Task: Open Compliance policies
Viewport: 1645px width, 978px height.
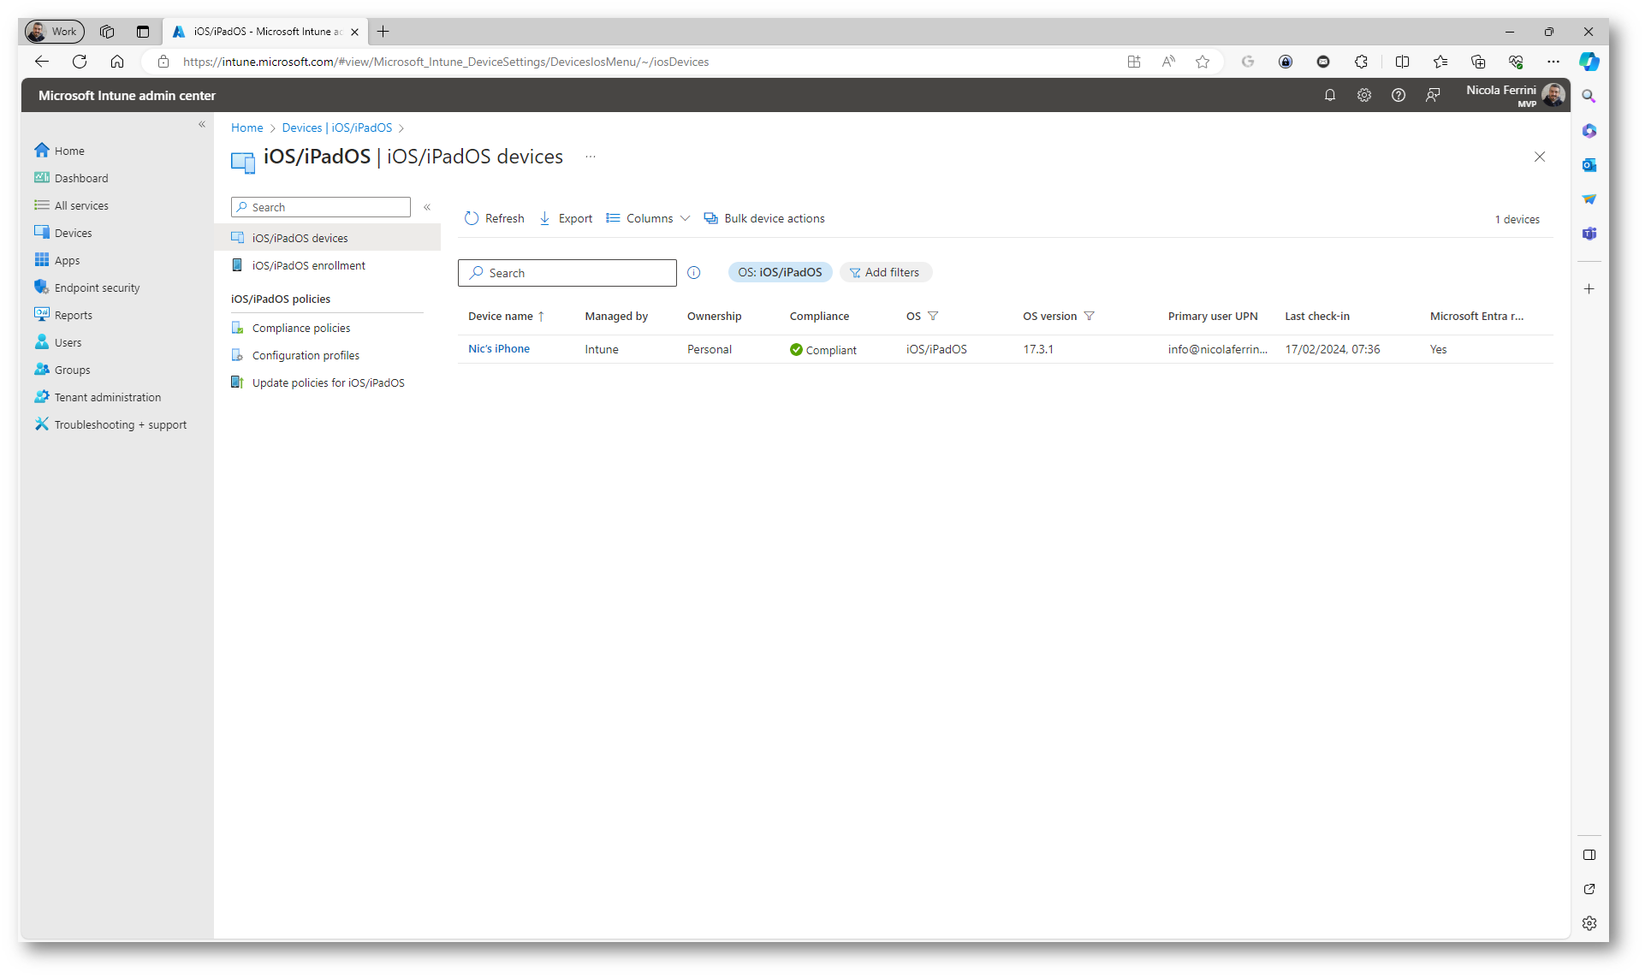Action: coord(300,328)
